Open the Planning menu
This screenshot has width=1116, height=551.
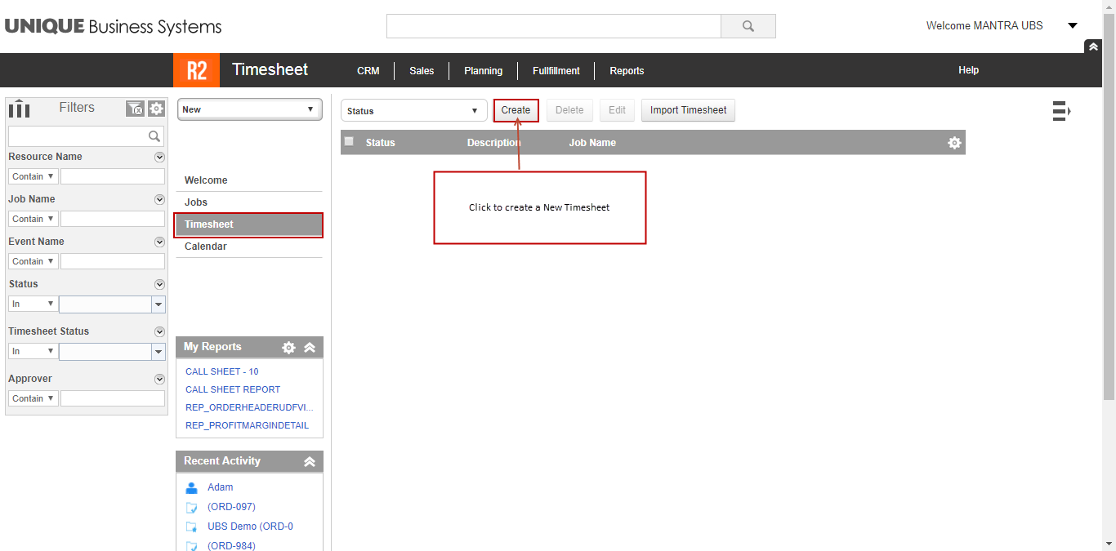(x=483, y=71)
